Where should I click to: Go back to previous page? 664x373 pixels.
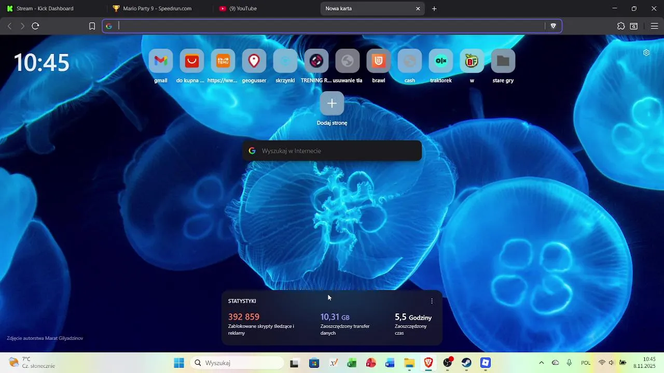(9, 26)
